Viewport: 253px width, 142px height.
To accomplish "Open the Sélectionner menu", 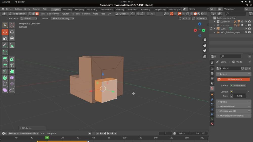I will [53, 14].
